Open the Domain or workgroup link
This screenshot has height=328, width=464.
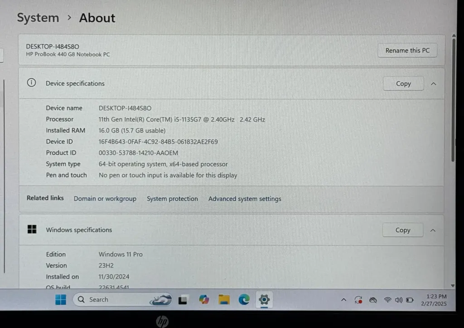tap(105, 199)
